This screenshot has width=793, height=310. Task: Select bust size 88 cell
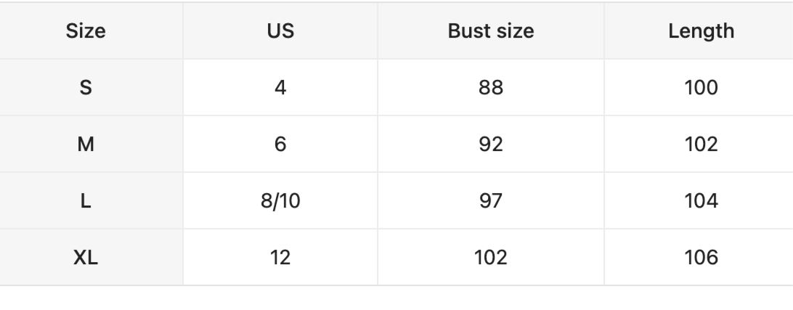(491, 87)
